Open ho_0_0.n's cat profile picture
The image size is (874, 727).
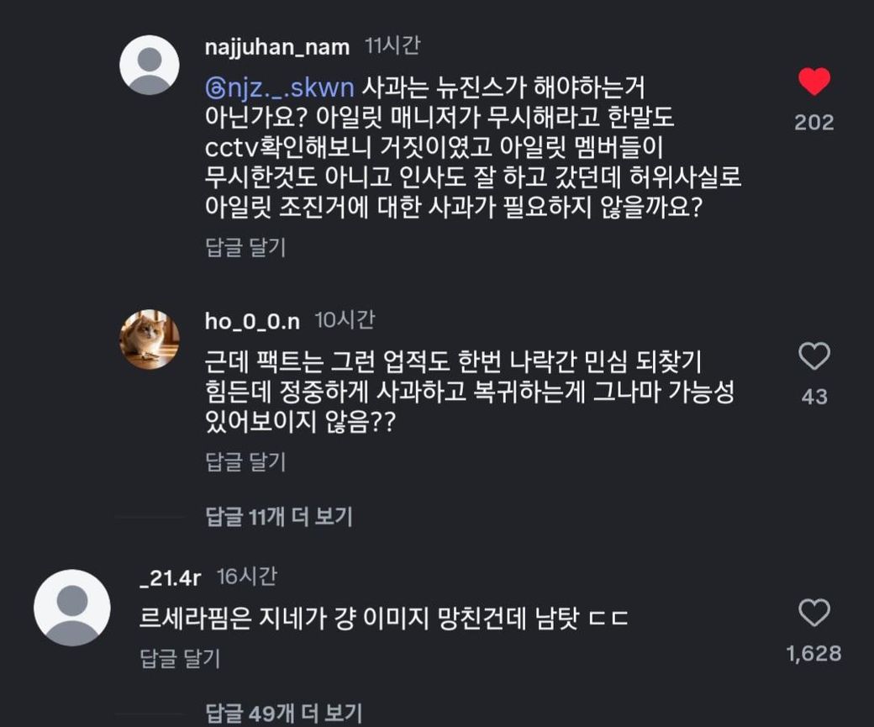(150, 339)
